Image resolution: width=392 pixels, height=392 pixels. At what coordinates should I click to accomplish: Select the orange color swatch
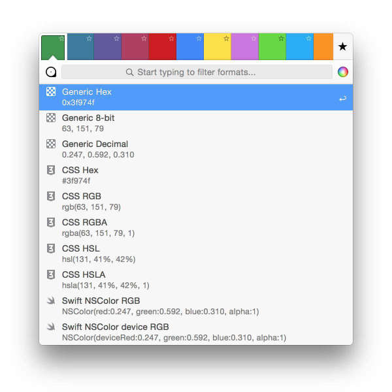(323, 46)
